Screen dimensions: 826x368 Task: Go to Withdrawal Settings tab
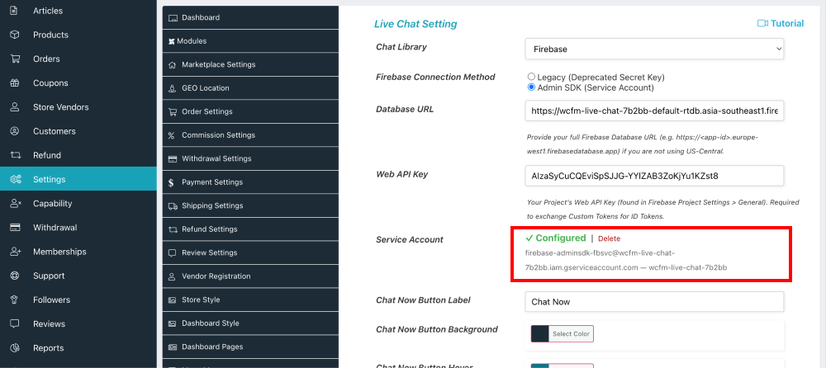pyautogui.click(x=216, y=158)
